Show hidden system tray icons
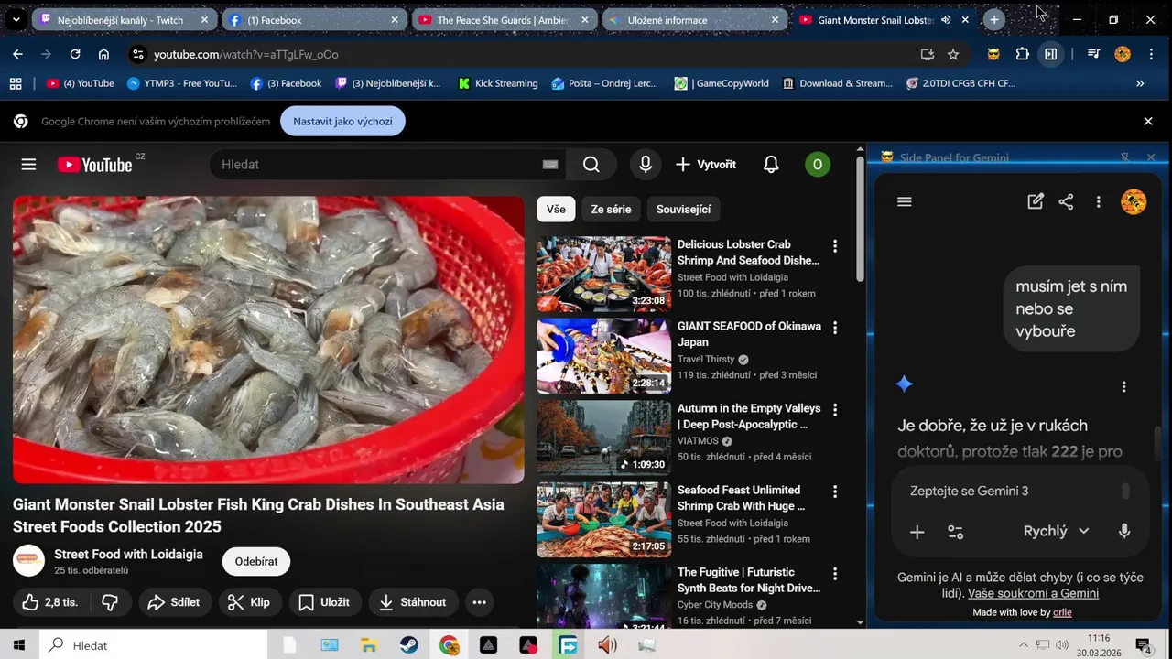This screenshot has height=659, width=1172. [1023, 645]
